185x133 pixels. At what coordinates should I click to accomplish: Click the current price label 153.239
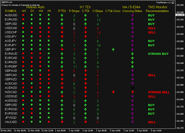180,15
